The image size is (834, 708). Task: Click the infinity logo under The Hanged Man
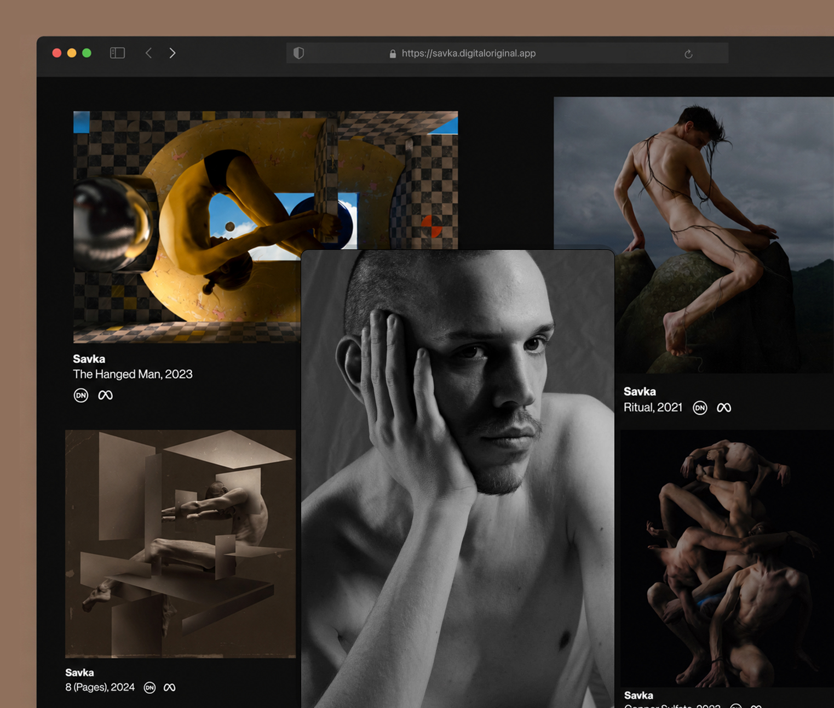click(105, 395)
